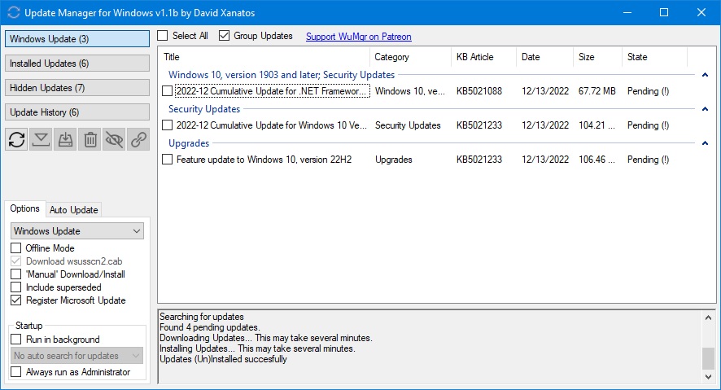This screenshot has width=721, height=390.
Task: Click the log panel scrollbar thumb
Action: [708, 359]
